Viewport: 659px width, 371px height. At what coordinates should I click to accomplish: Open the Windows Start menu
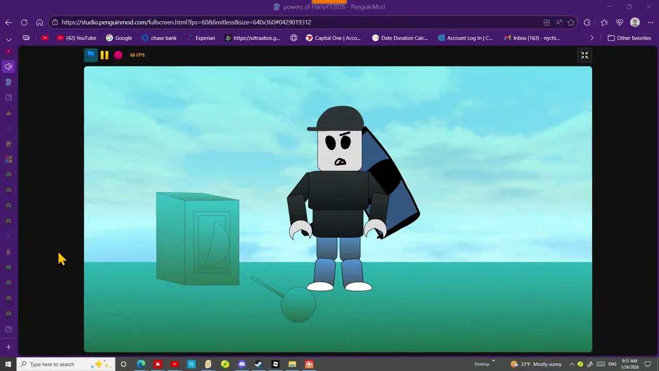[x=8, y=364]
